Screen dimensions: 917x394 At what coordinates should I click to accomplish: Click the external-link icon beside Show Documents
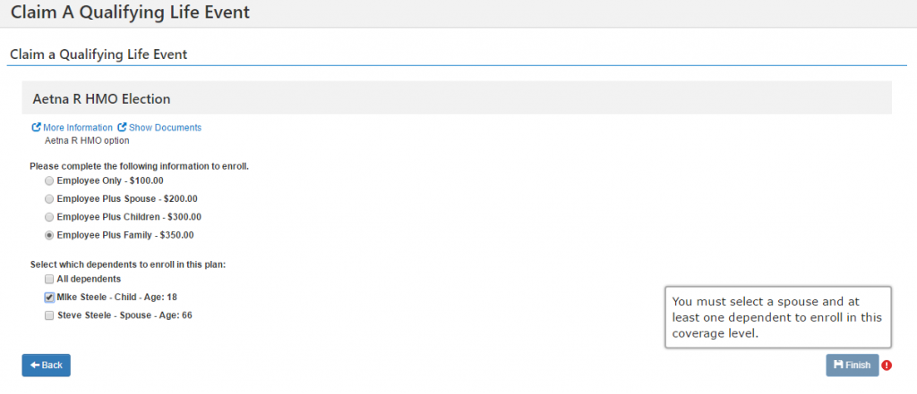[x=122, y=127]
